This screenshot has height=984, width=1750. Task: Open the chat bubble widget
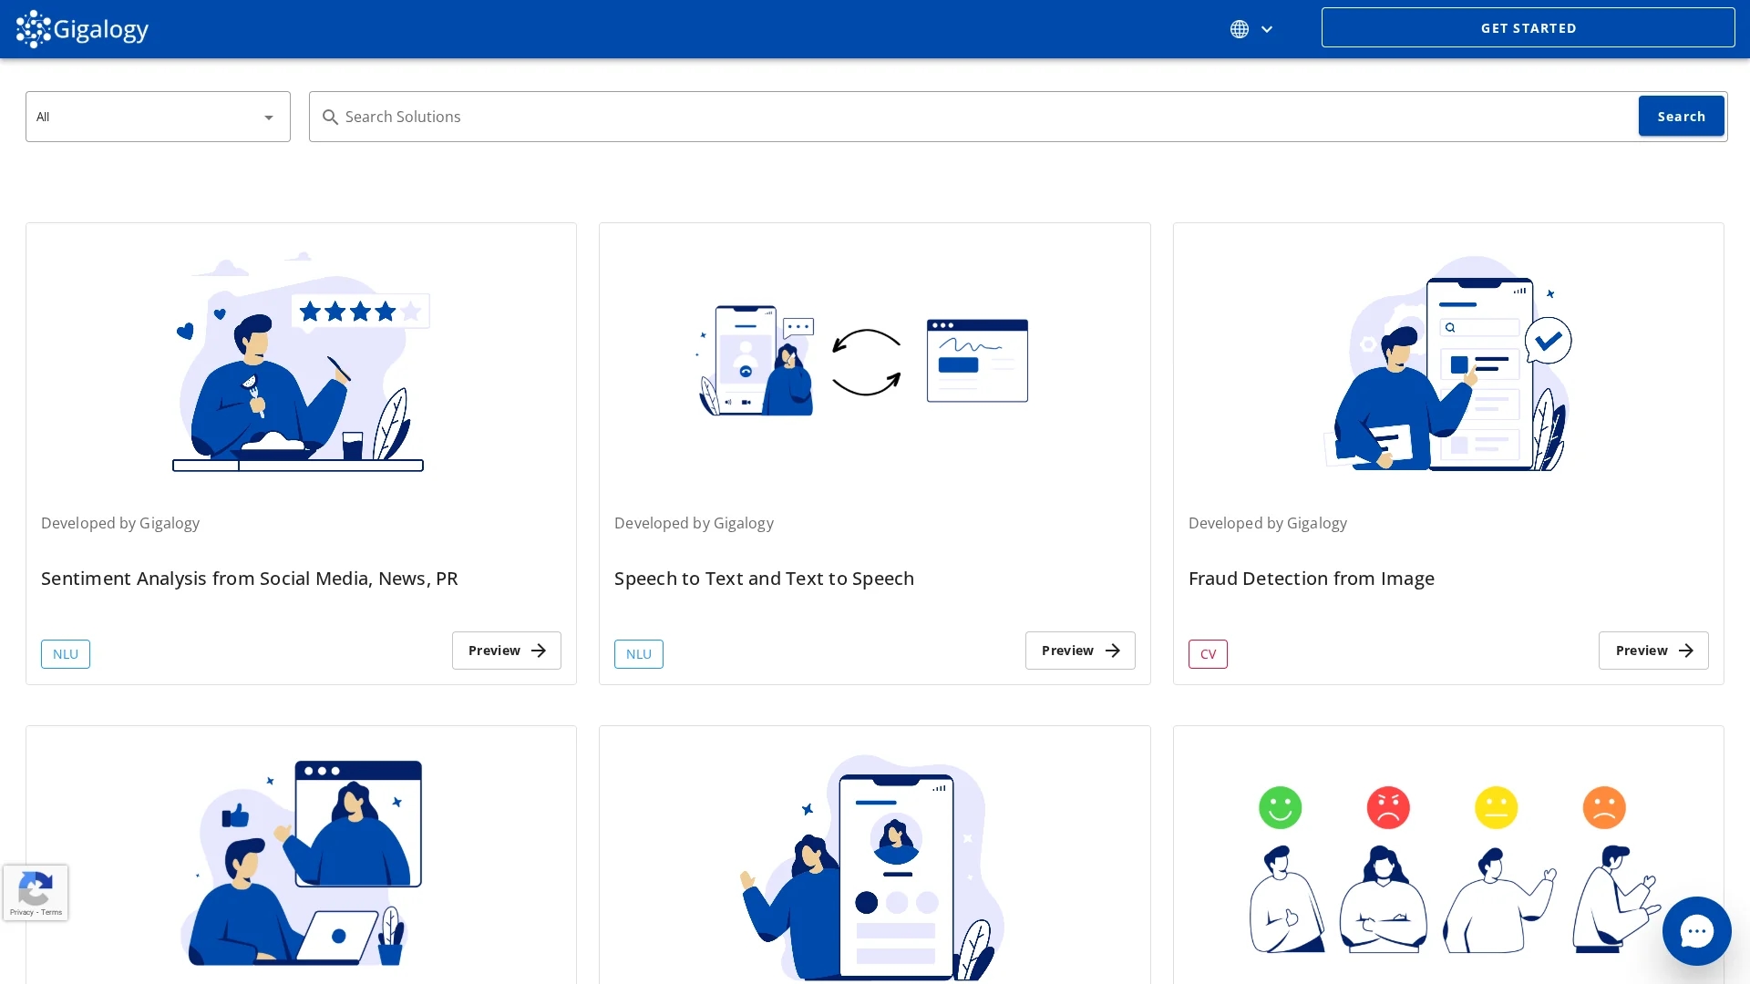click(x=1696, y=931)
